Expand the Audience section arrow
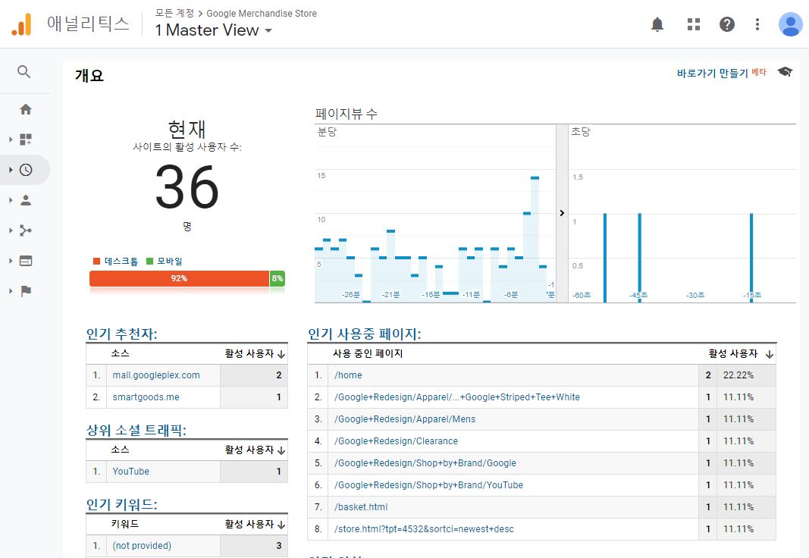This screenshot has width=809, height=558. pyautogui.click(x=11, y=200)
